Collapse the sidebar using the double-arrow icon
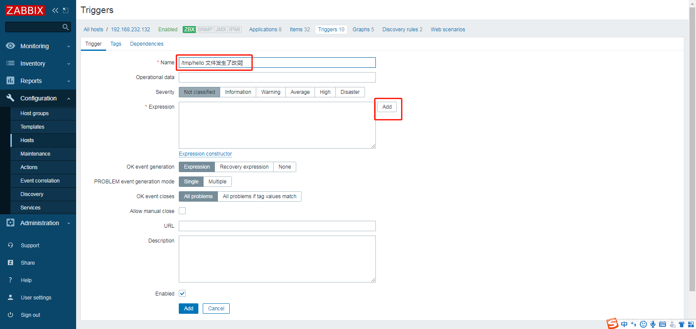Image resolution: width=696 pixels, height=329 pixels. tap(55, 10)
